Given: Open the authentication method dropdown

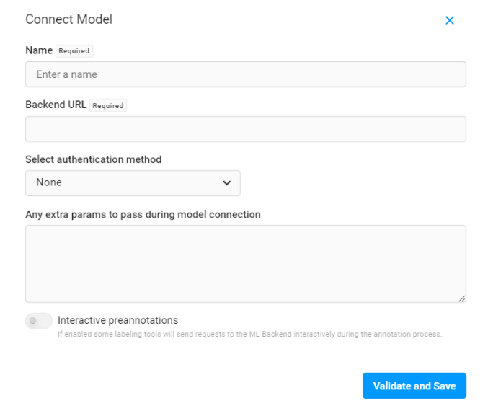Looking at the screenshot, I should (133, 183).
